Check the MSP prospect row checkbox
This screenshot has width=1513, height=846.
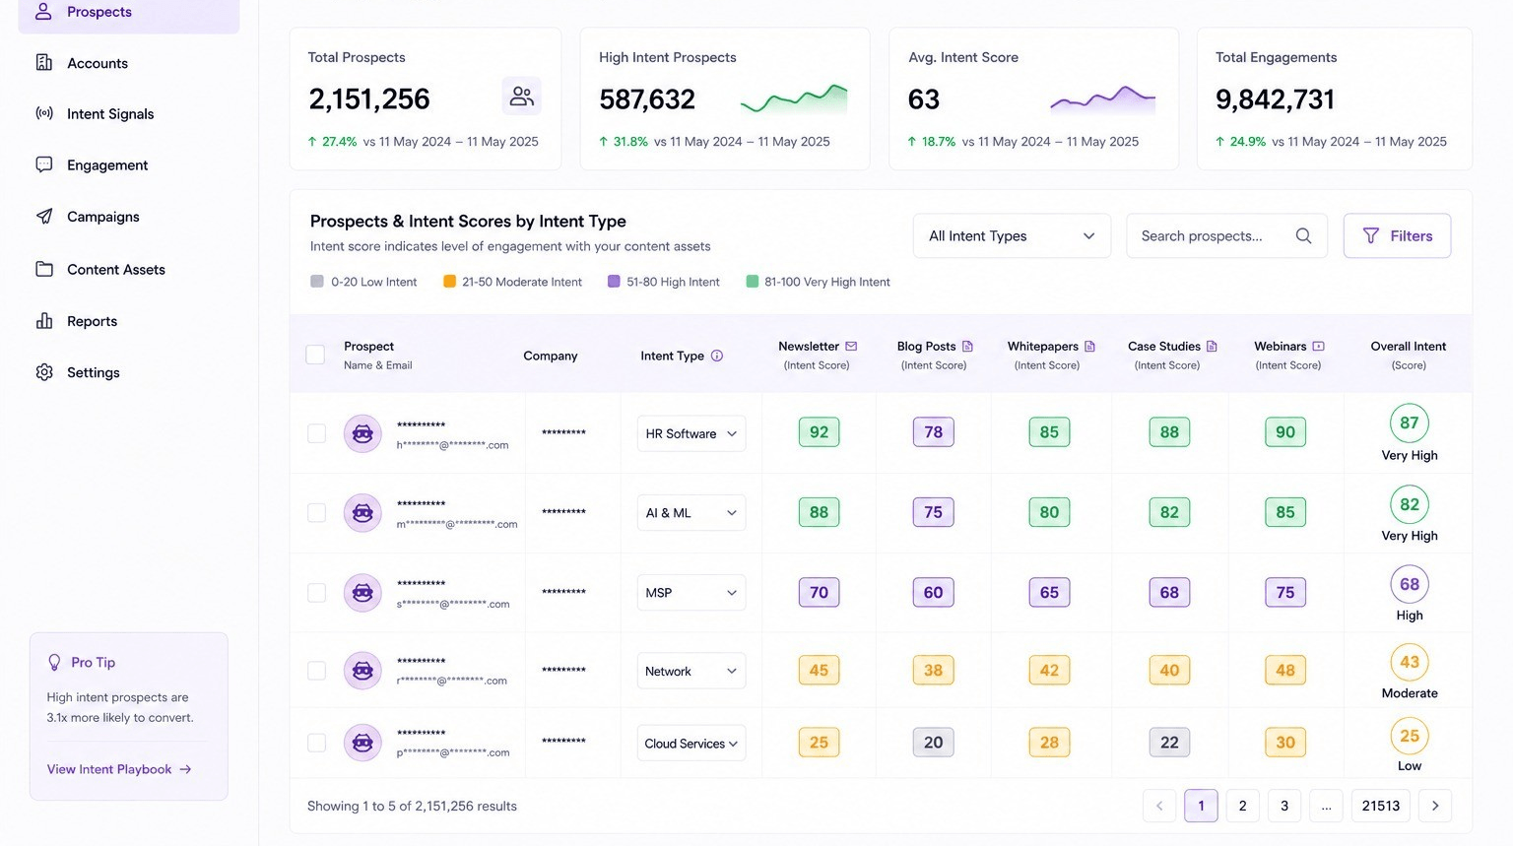point(316,592)
